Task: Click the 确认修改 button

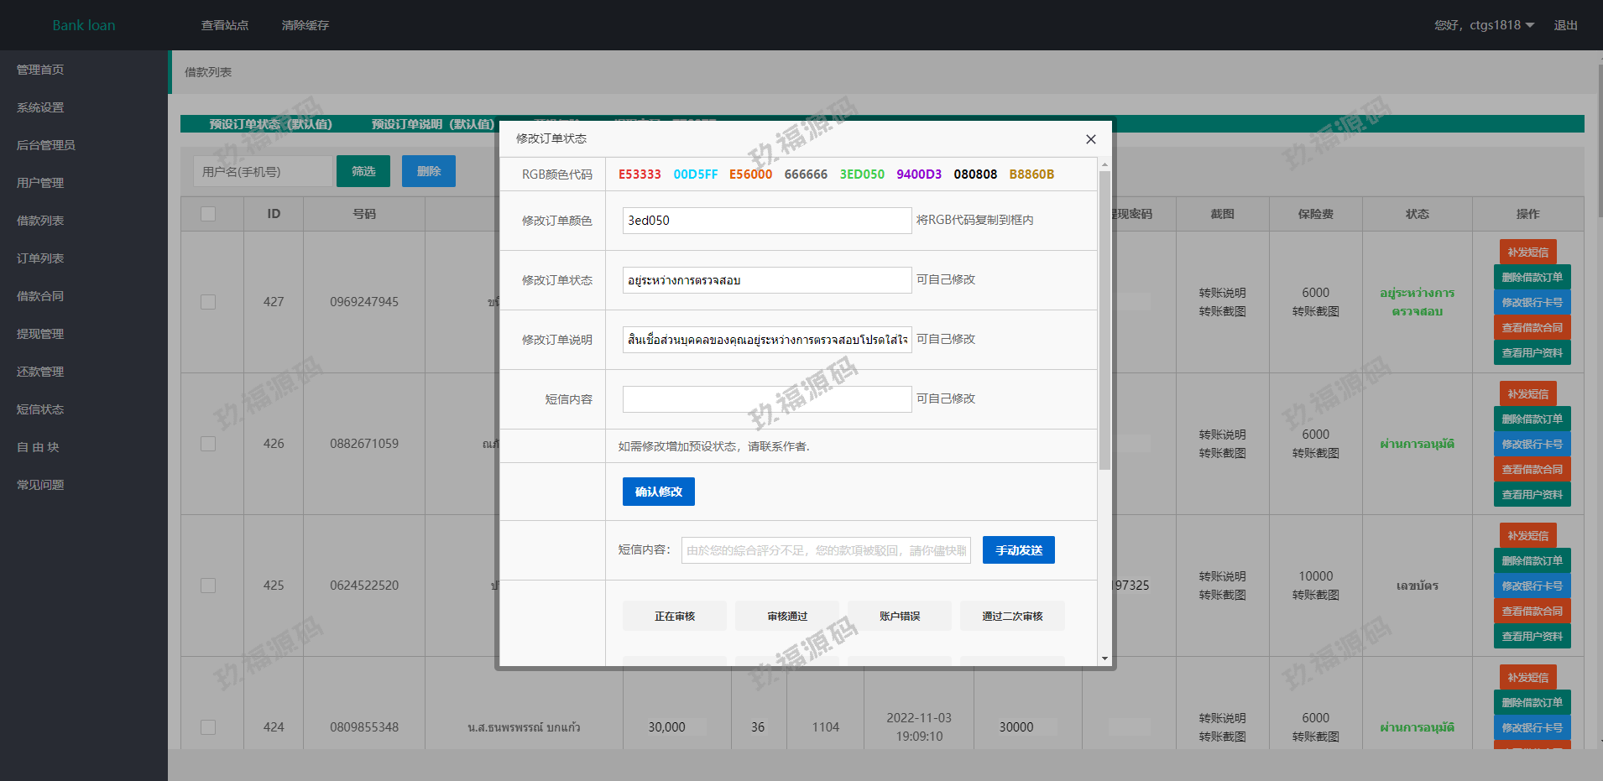Action: pos(658,492)
